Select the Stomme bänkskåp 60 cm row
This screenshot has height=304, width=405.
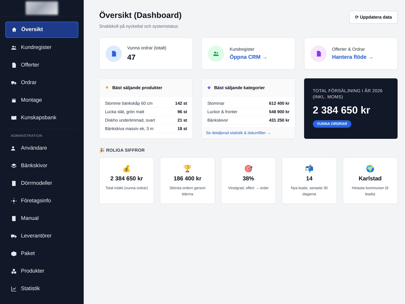pos(146,103)
